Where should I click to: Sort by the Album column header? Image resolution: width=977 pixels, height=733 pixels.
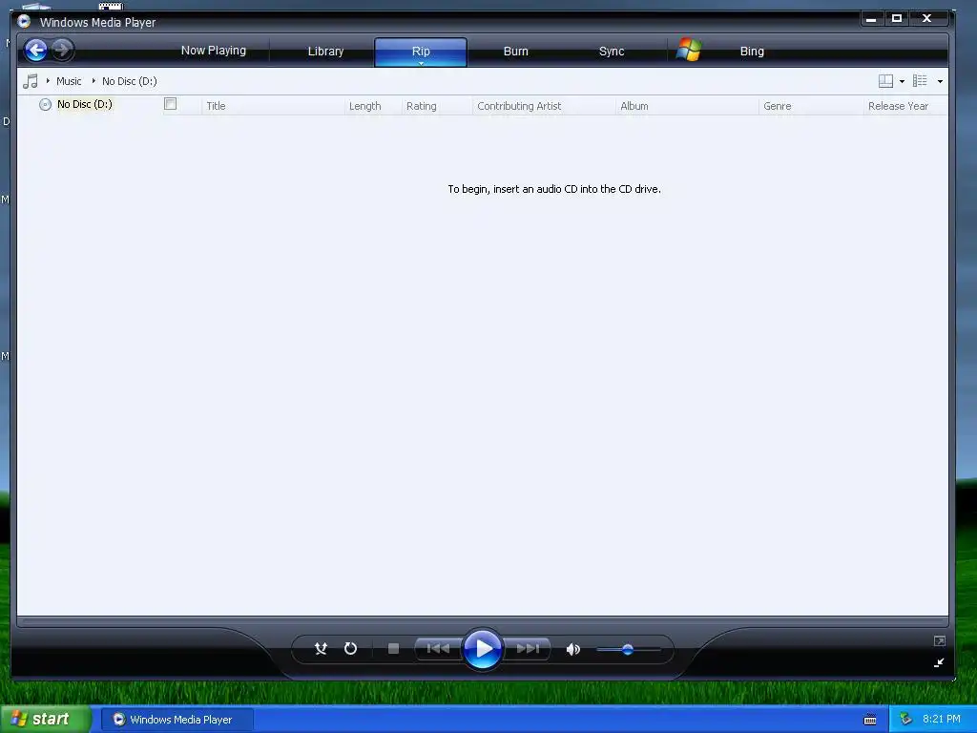[x=687, y=106]
